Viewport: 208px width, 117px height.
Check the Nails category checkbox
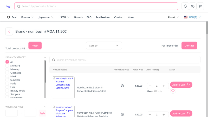(x=7, y=83)
